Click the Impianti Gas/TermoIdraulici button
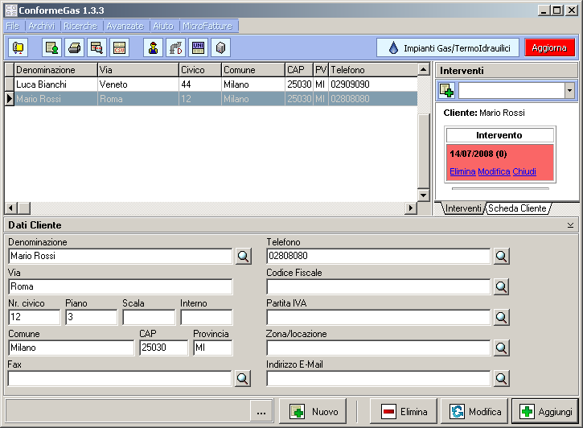 tap(448, 48)
